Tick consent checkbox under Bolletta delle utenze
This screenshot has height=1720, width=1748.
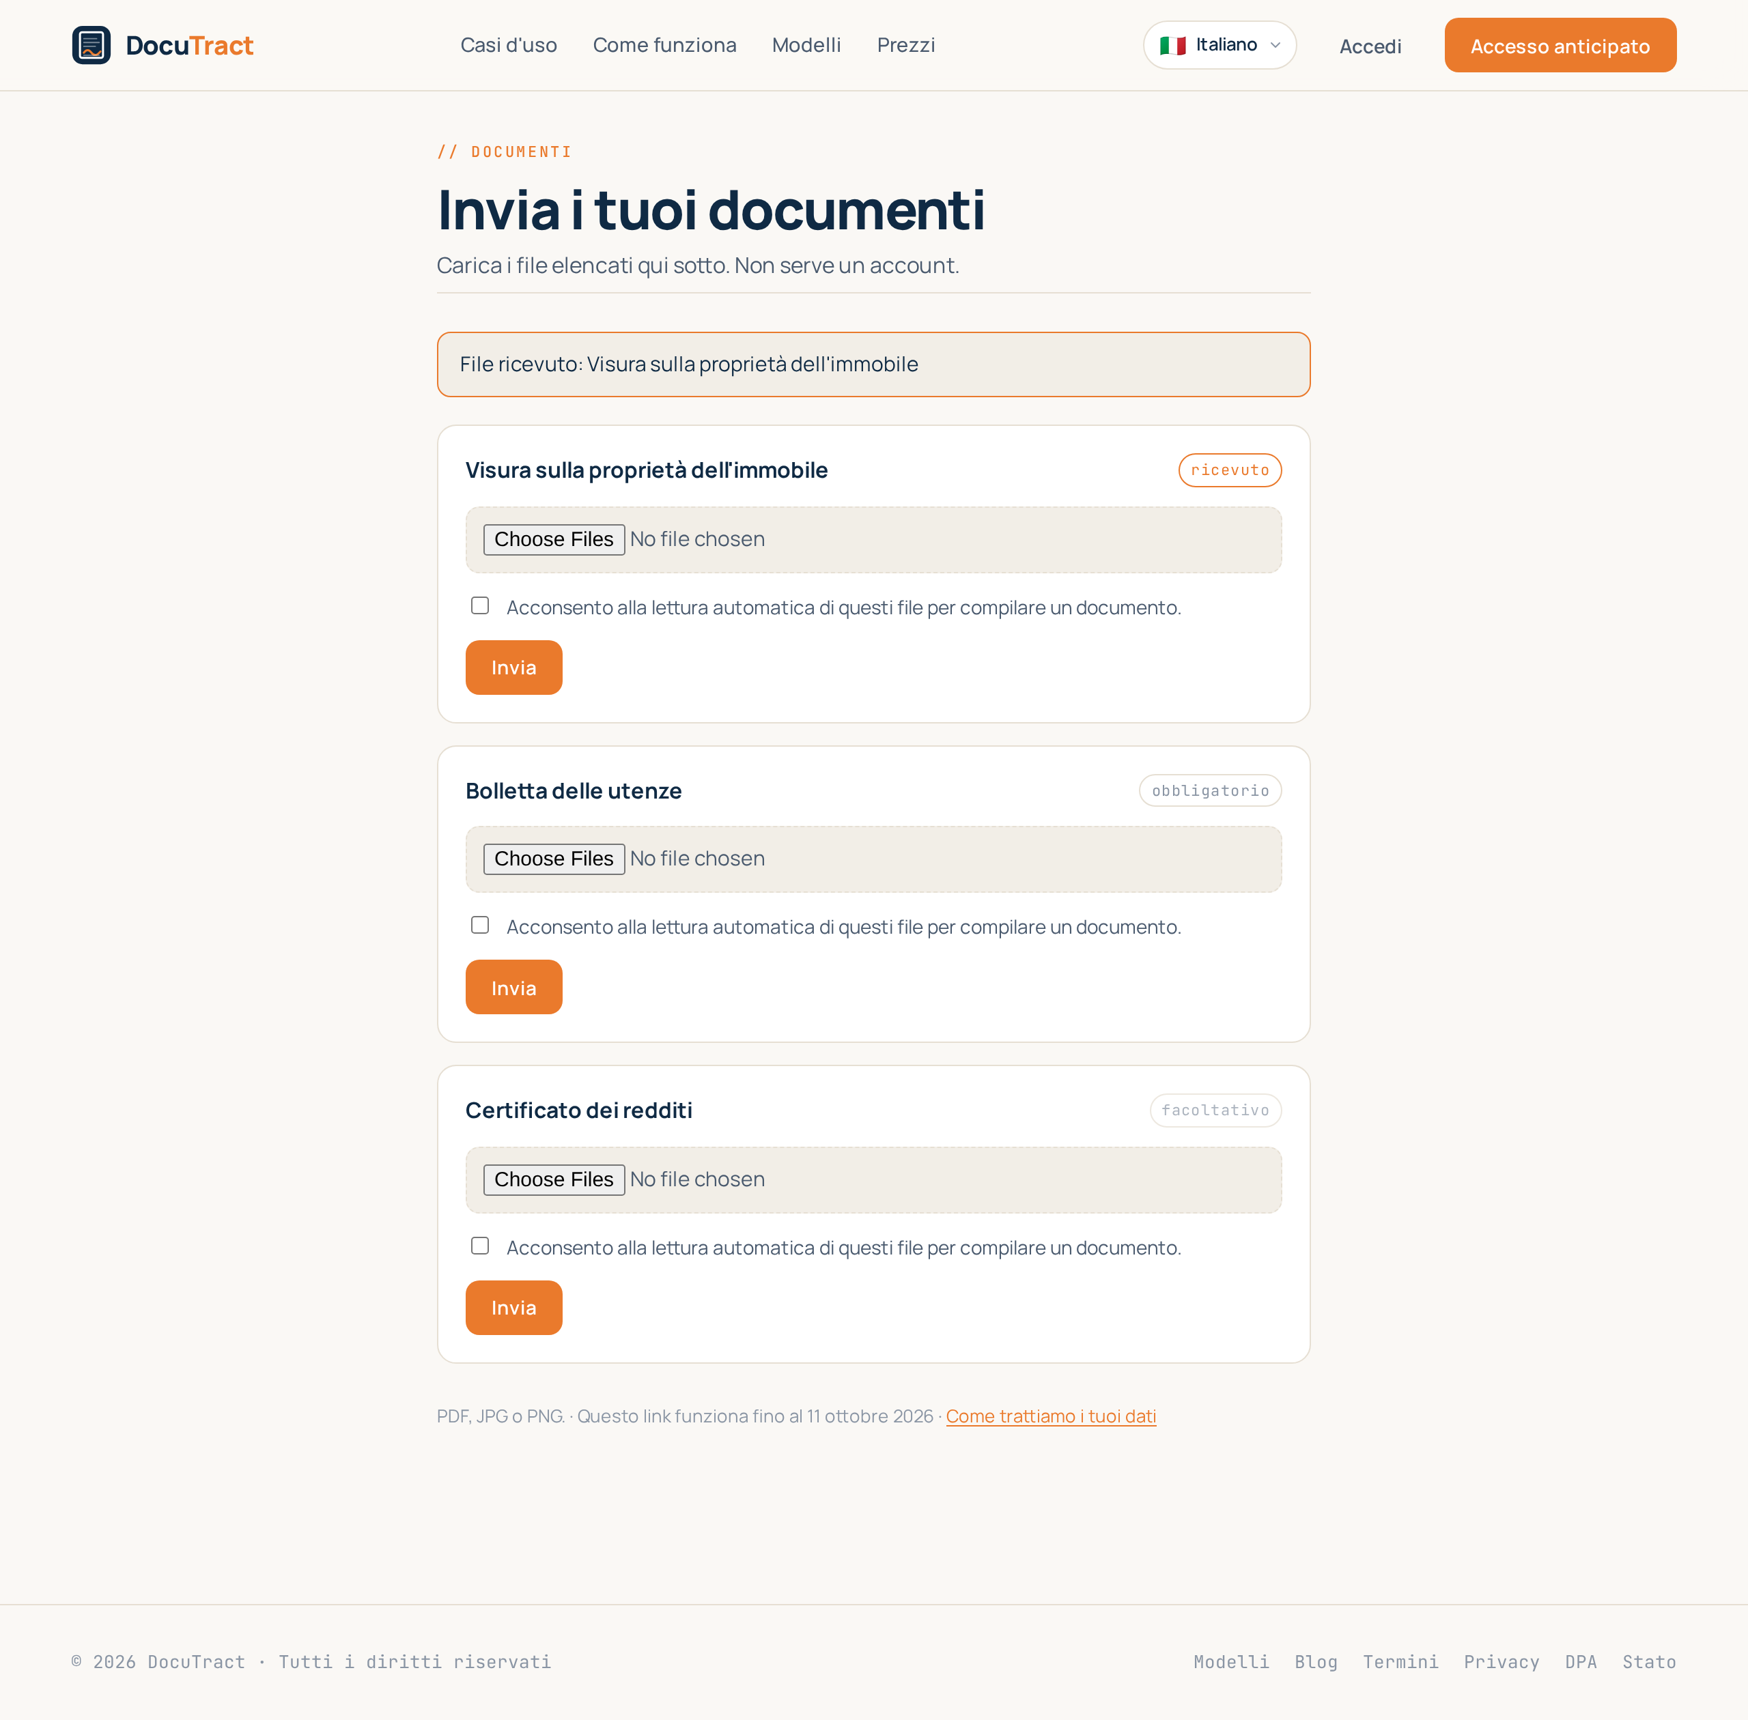pyautogui.click(x=480, y=925)
